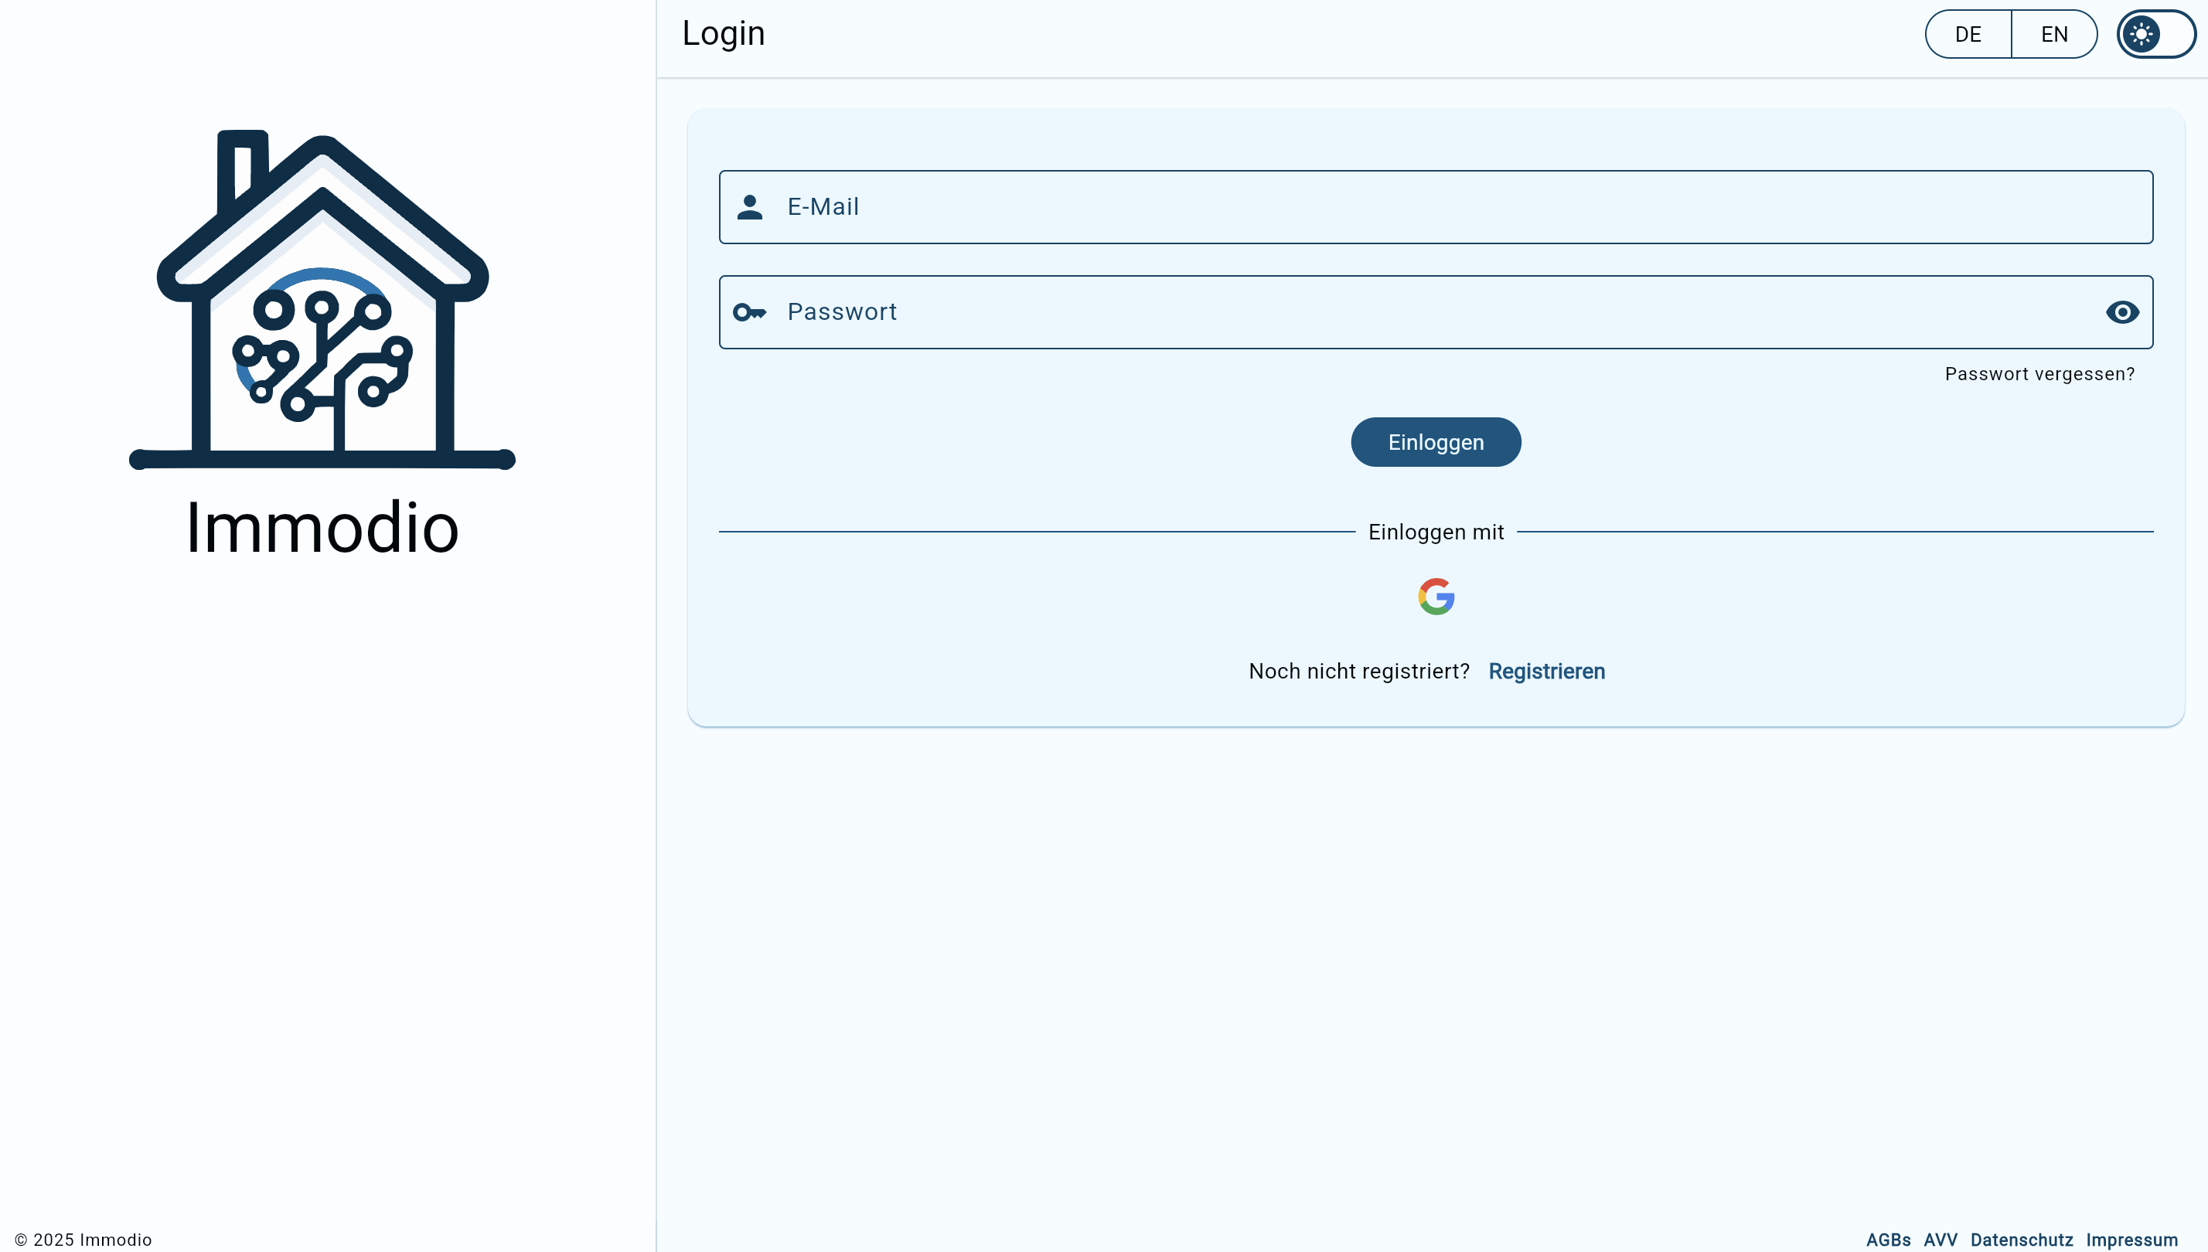Open the AGBs footer link
The width and height of the screenshot is (2208, 1252).
pos(1887,1240)
